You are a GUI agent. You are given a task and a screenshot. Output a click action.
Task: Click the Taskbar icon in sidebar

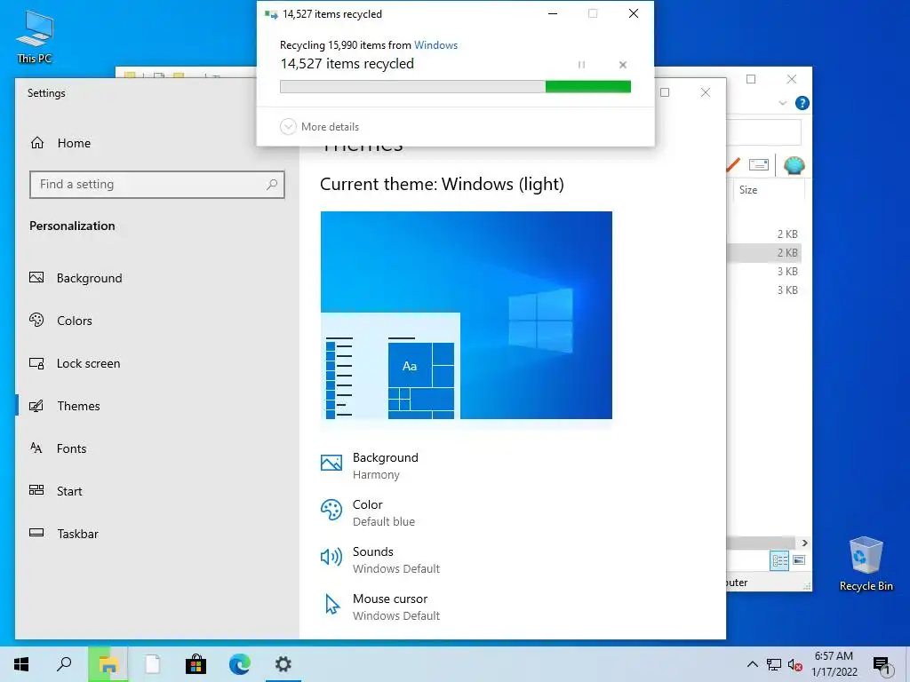pos(36,533)
